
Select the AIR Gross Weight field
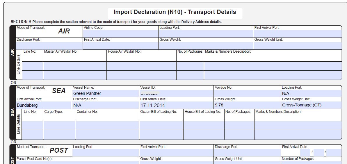[206, 46]
